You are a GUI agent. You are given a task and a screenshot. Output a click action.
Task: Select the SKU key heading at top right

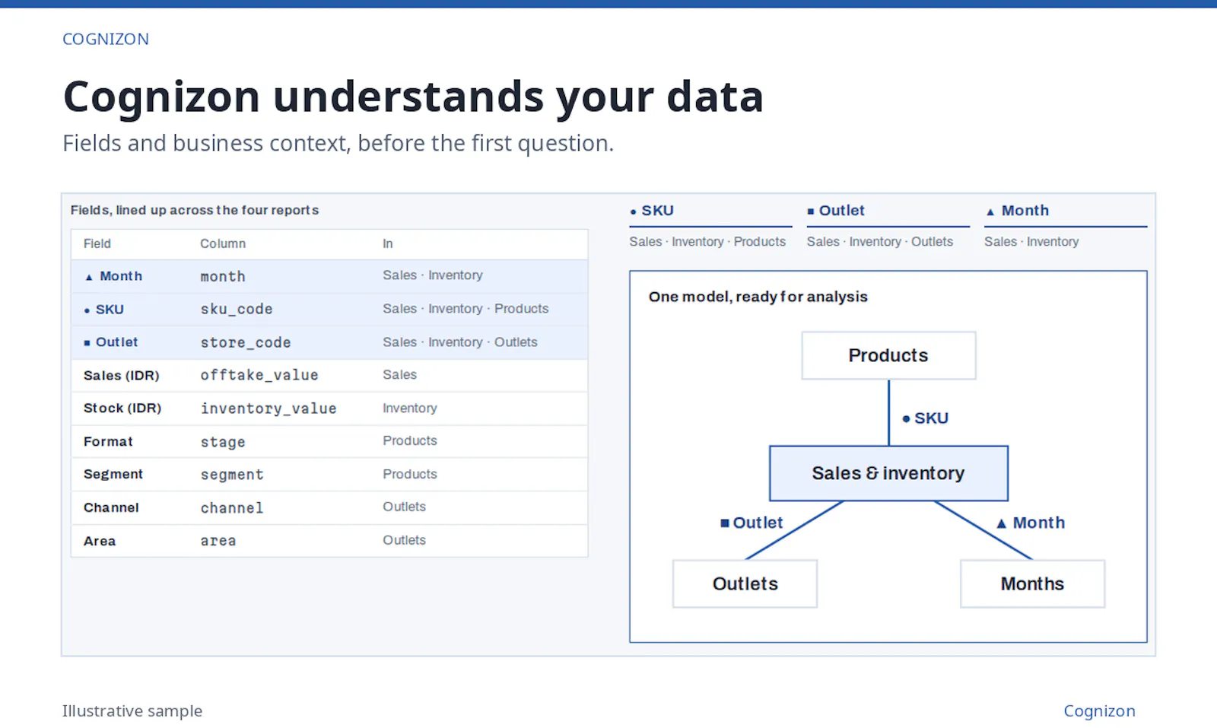(x=652, y=211)
